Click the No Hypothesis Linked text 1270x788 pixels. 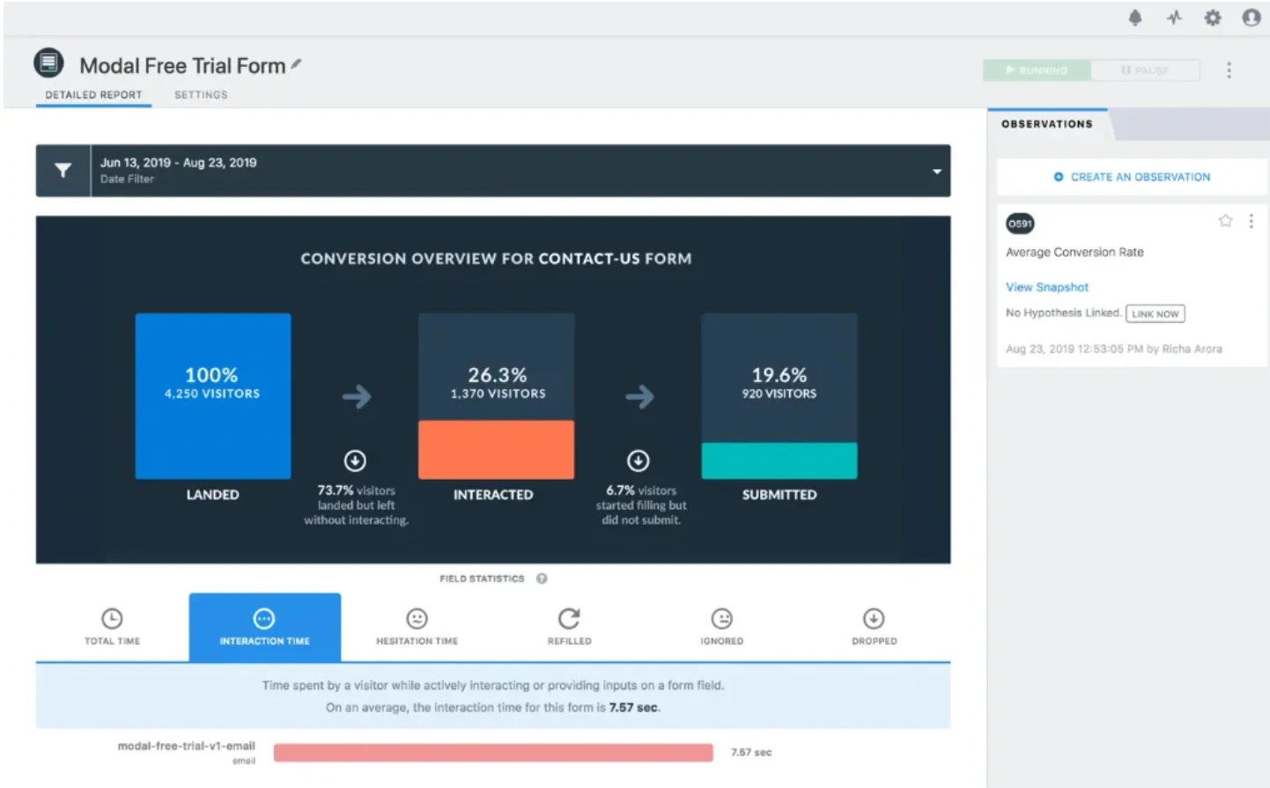(1063, 313)
